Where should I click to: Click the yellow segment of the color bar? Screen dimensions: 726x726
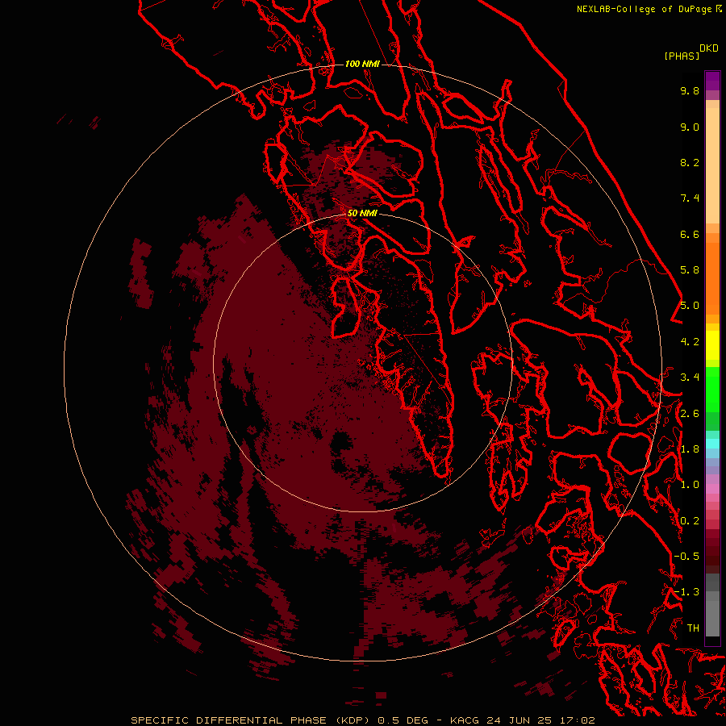[712, 345]
